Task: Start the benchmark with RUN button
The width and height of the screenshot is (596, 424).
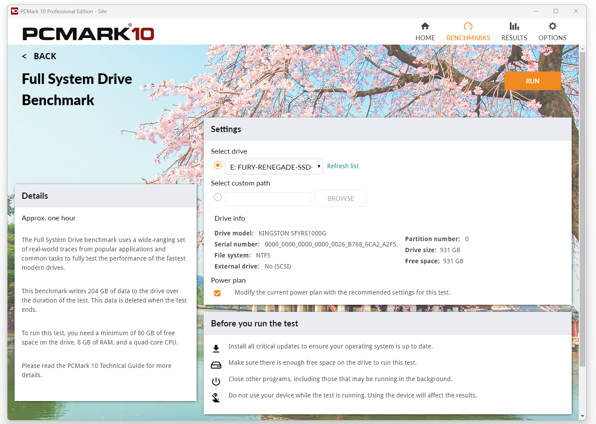Action: tap(532, 81)
